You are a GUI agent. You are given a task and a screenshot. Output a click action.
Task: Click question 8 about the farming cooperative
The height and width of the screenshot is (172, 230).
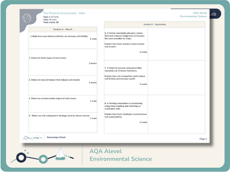(126, 110)
